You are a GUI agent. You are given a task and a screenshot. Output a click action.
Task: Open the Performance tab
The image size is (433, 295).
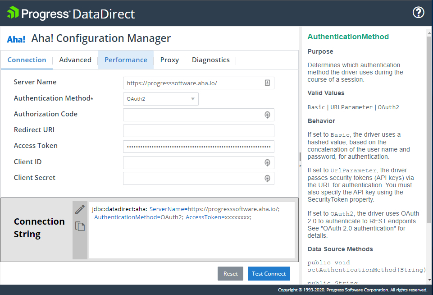[x=126, y=60]
